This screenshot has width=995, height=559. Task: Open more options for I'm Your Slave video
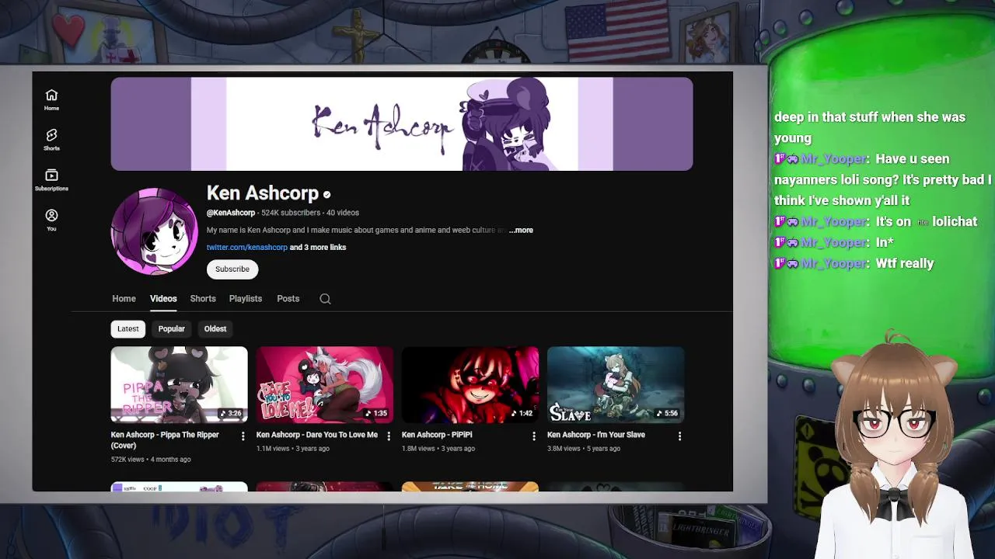679,436
